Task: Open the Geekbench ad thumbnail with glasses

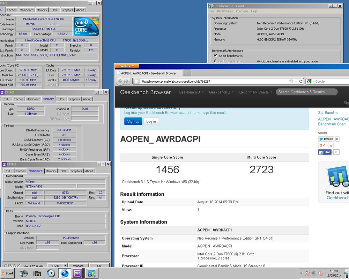Action: (337, 176)
